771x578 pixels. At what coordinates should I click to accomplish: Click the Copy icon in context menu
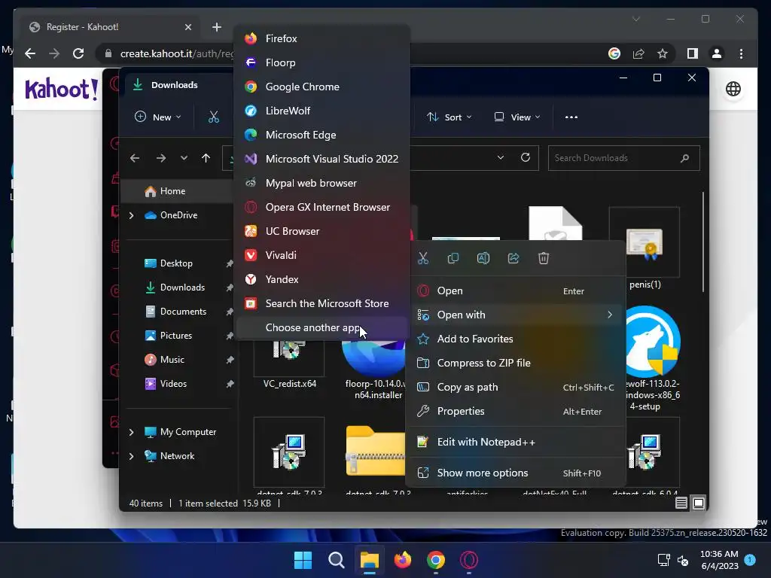point(453,258)
